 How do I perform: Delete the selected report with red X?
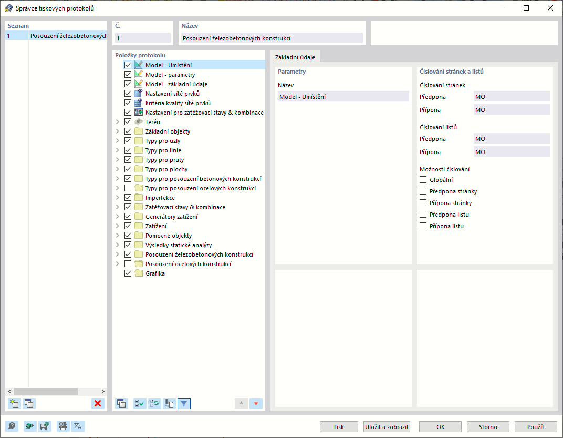(98, 403)
